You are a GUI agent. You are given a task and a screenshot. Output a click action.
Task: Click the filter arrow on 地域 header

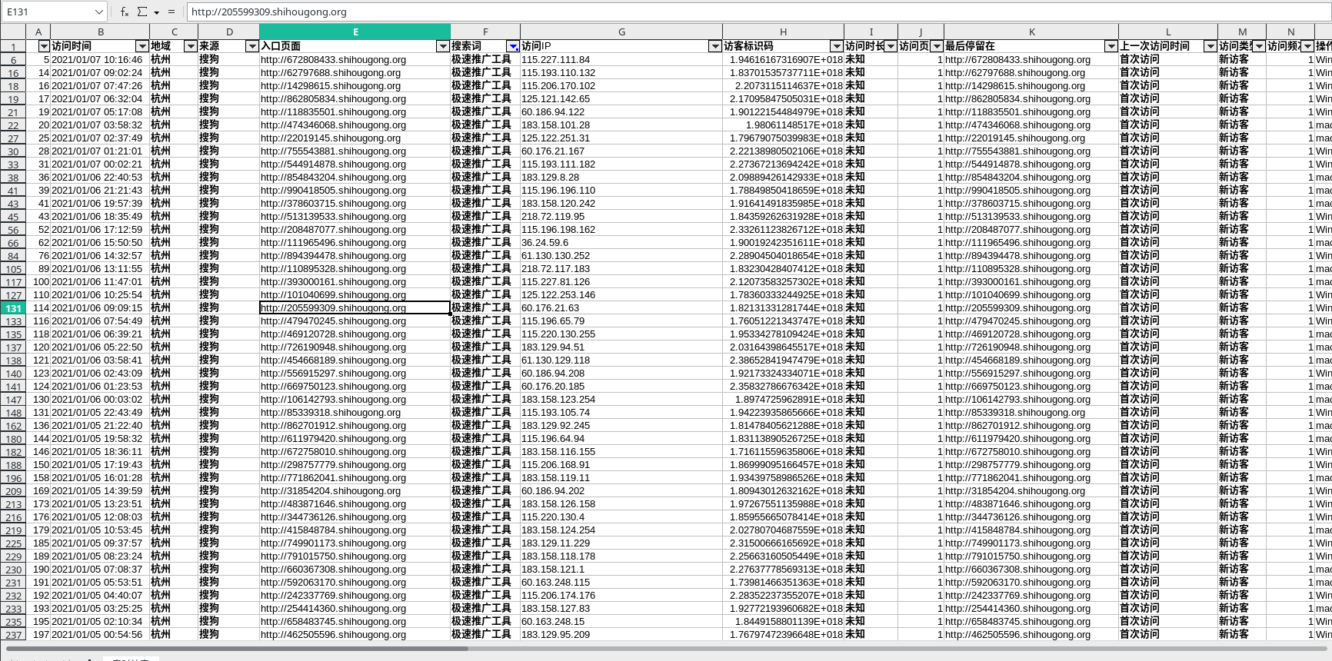pyautogui.click(x=190, y=46)
